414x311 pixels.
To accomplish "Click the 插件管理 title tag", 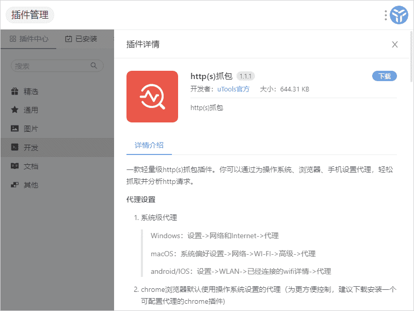I will [30, 15].
